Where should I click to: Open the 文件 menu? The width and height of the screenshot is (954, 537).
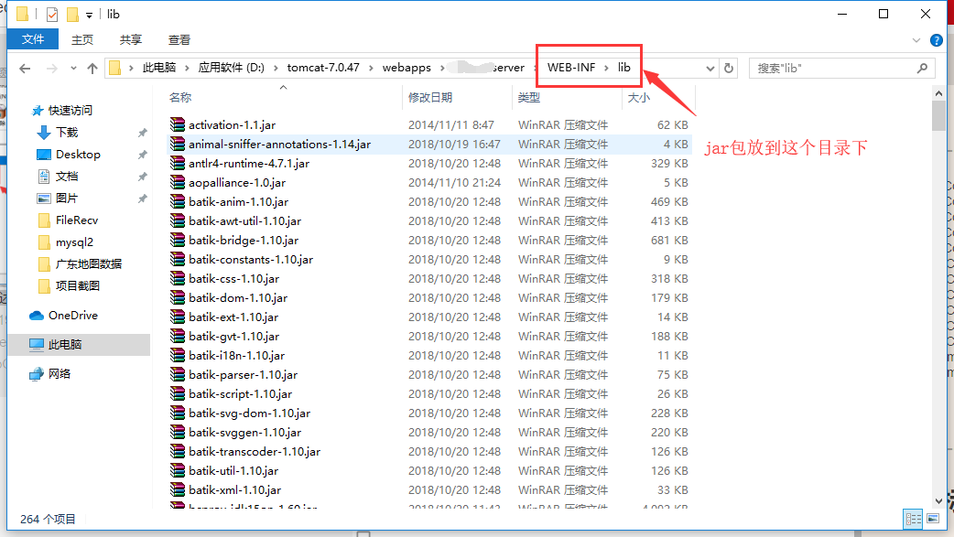point(33,39)
